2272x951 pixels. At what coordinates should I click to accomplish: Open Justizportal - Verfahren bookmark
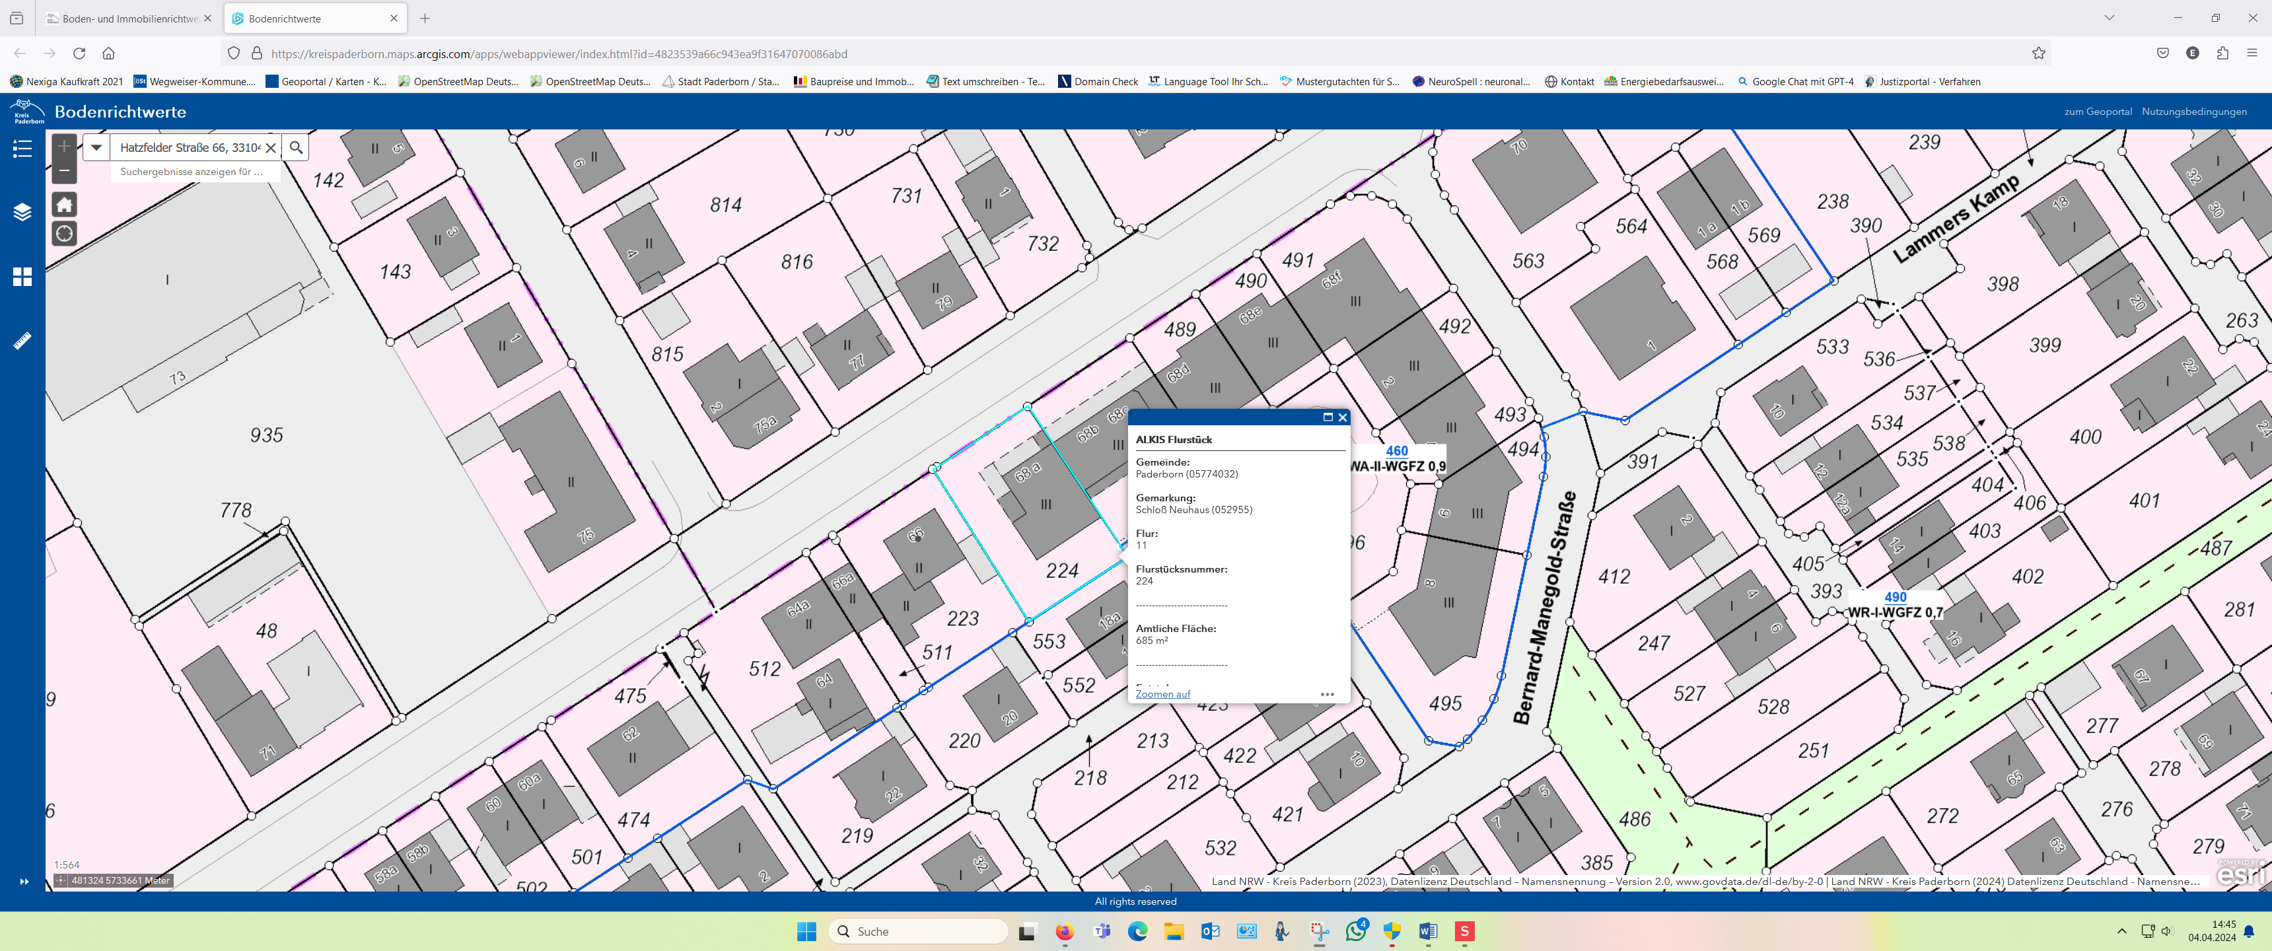[x=1922, y=81]
